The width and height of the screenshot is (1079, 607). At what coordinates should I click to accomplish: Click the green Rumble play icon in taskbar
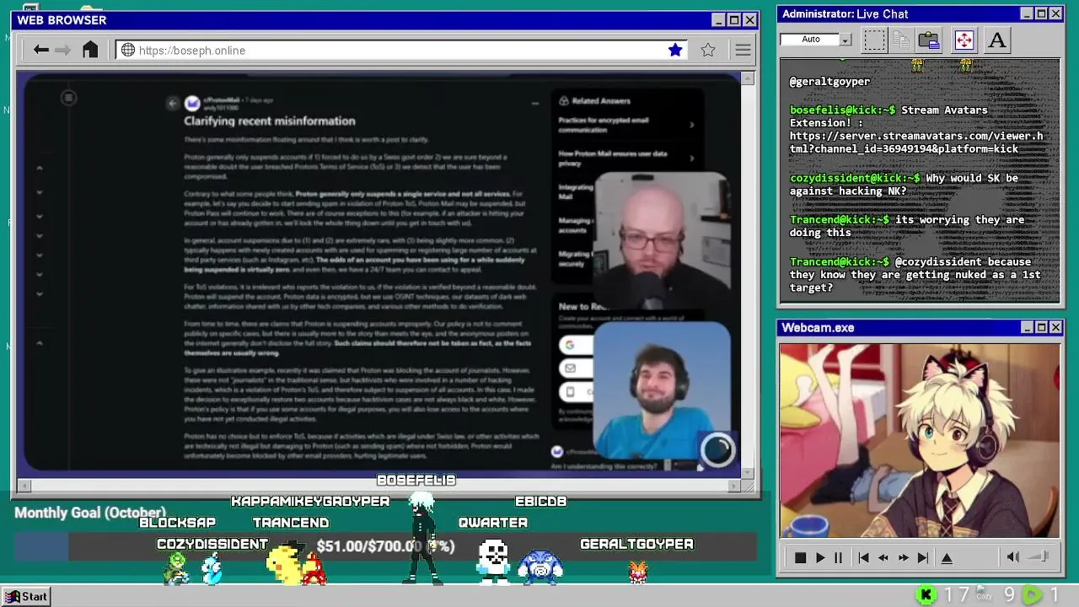click(x=1033, y=595)
